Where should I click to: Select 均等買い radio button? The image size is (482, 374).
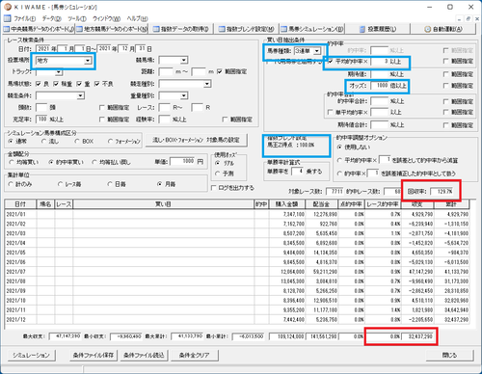12,162
